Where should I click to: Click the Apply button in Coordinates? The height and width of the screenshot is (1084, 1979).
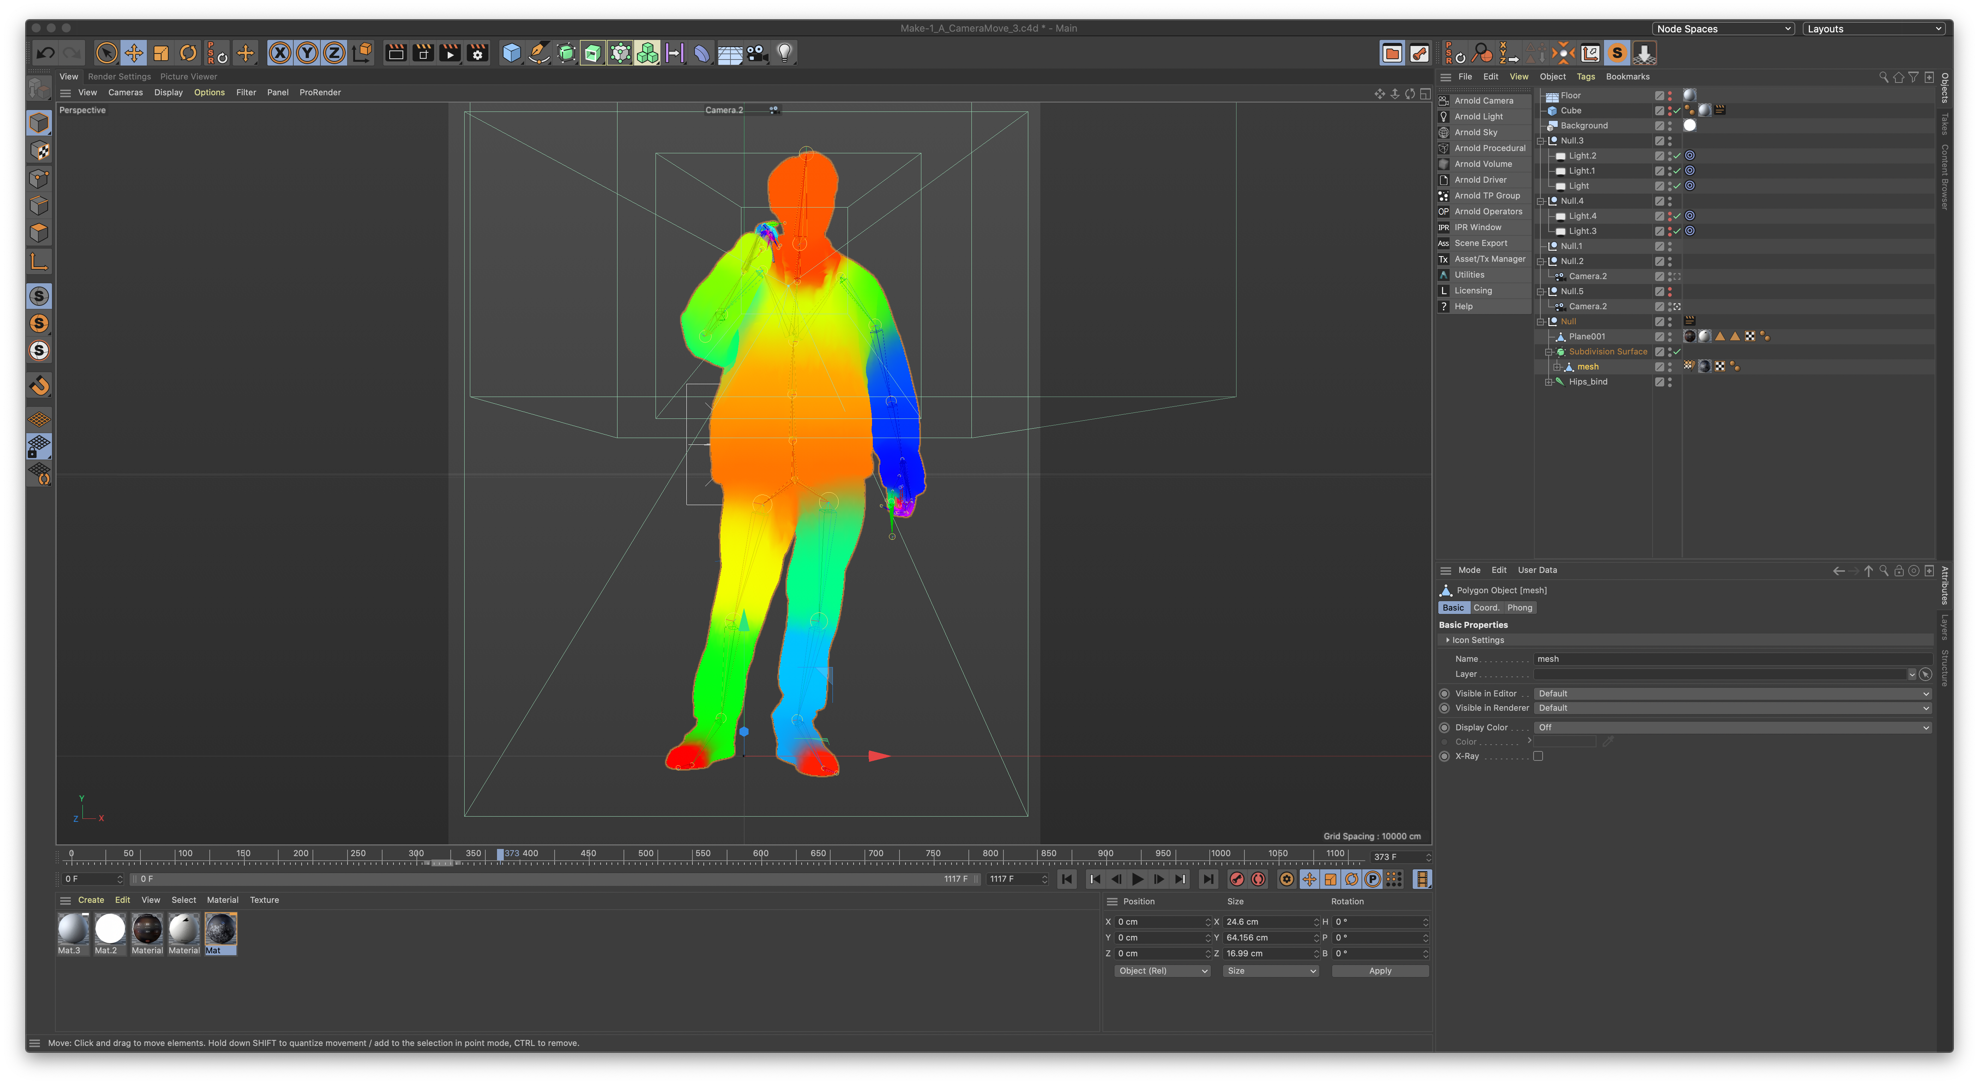tap(1380, 971)
